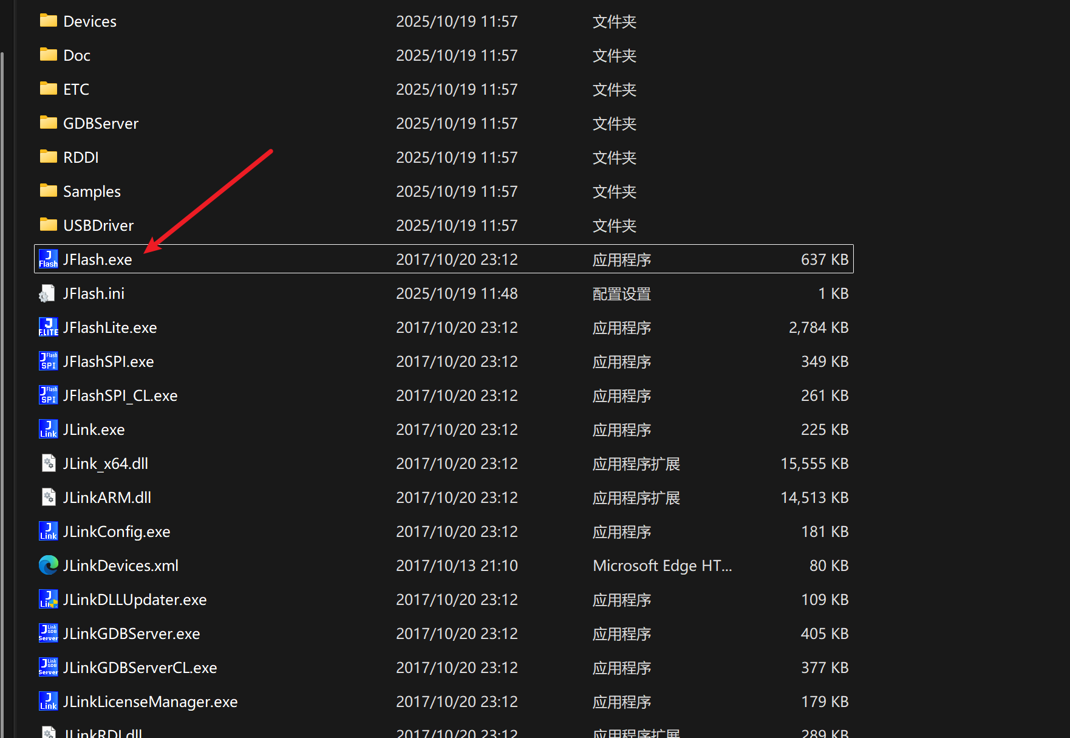This screenshot has height=738, width=1070.
Task: Click the JFlashSPI_CL.exe file name
Action: (120, 395)
